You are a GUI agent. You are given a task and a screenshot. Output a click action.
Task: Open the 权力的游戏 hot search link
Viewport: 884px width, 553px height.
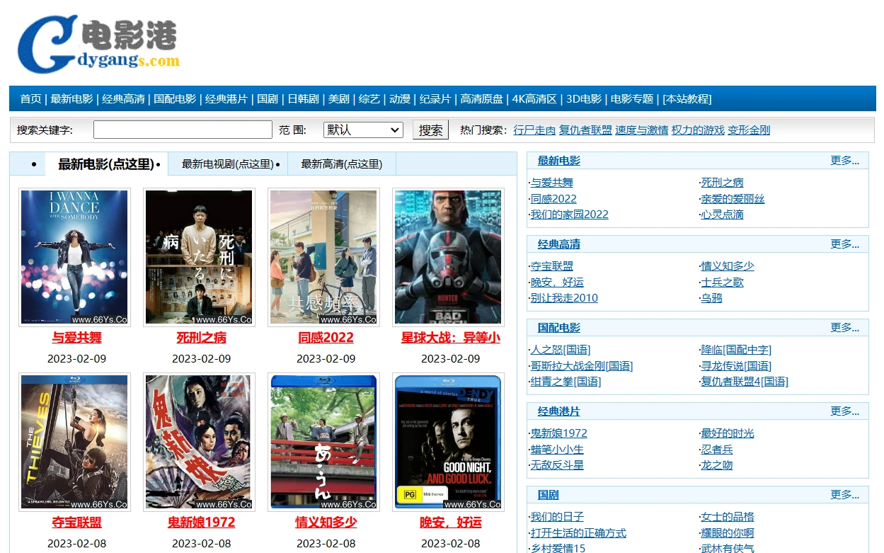coord(696,130)
